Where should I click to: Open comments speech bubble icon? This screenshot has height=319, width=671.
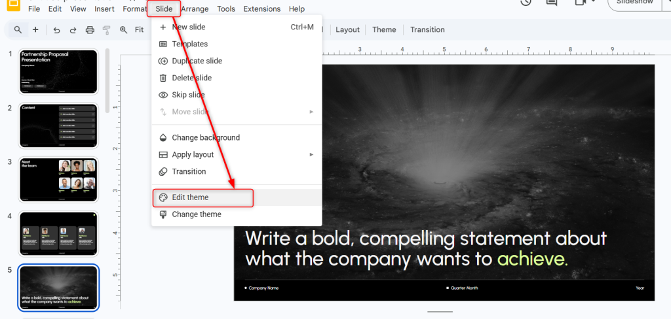point(551,2)
